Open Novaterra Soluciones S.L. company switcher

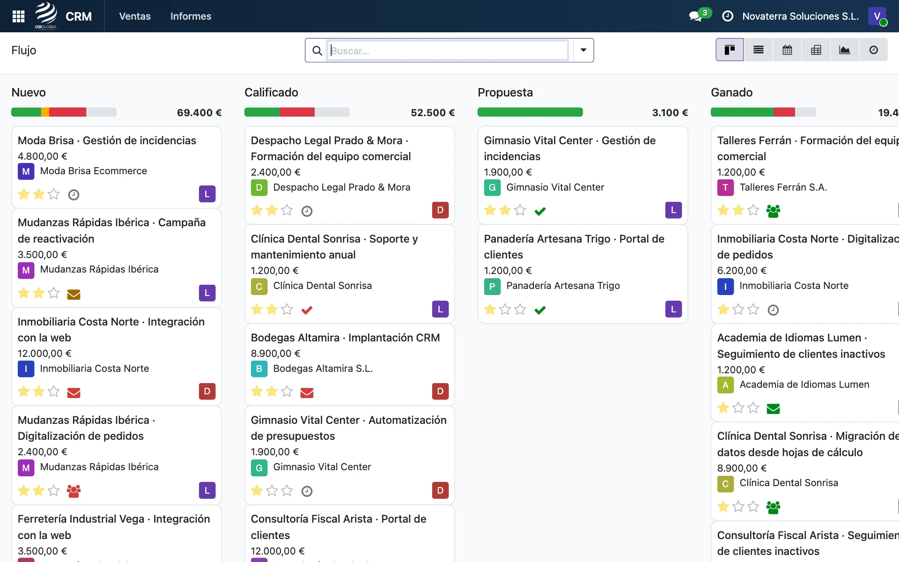click(800, 16)
